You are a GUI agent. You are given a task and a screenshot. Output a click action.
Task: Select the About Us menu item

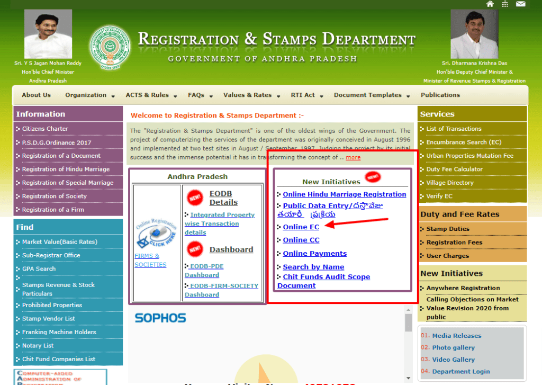click(x=35, y=95)
